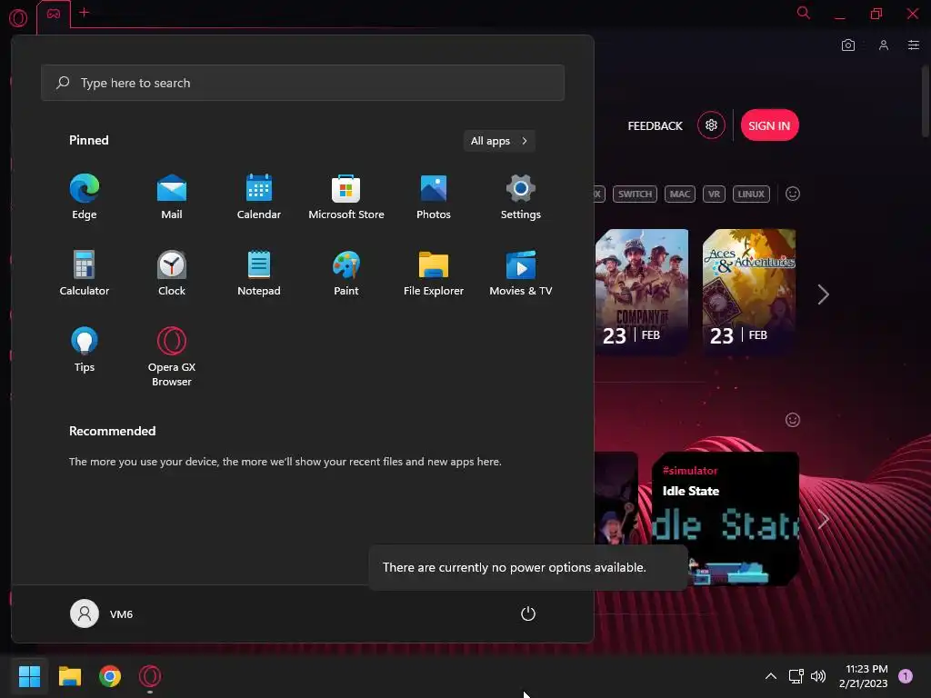931x698 pixels.
Task: Open a new tab in Opera GX
Action: (x=85, y=13)
